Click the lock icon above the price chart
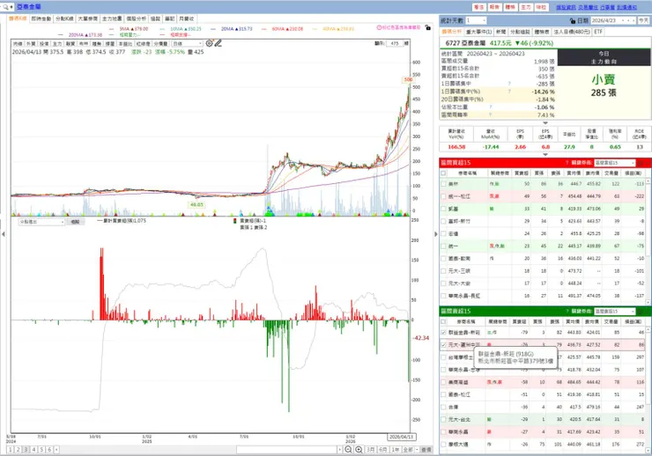Viewport: 652px width, 456px height. pyautogui.click(x=428, y=27)
